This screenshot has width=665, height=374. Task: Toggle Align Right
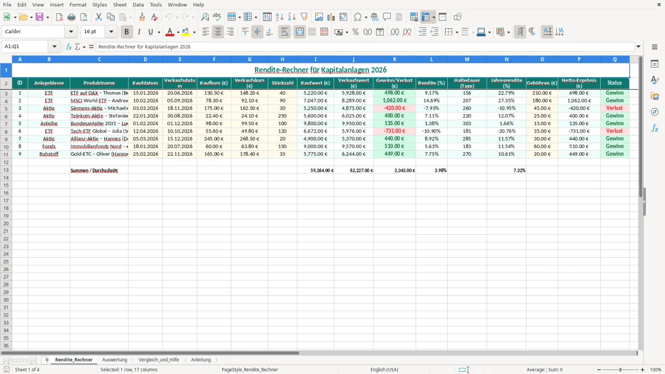[x=230, y=32]
